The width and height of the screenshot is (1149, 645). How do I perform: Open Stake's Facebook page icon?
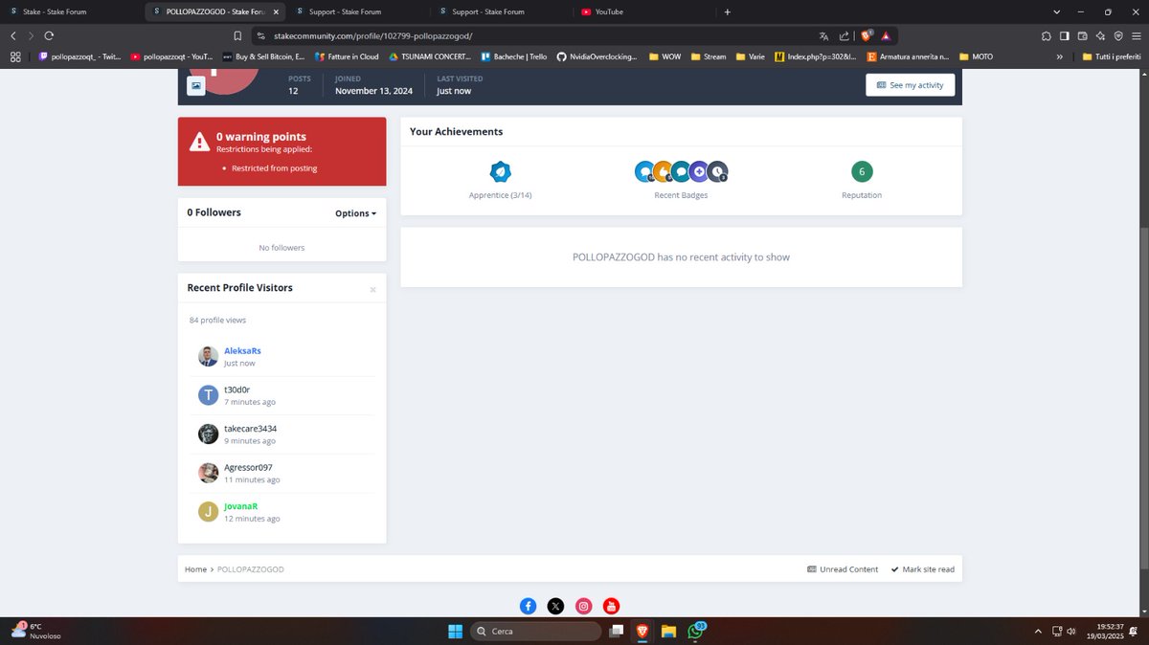[528, 606]
